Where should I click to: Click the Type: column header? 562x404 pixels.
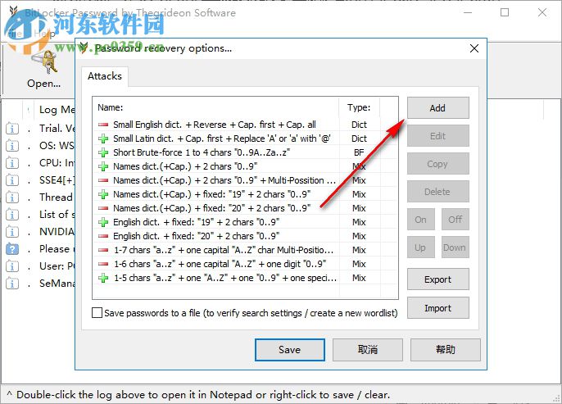pyautogui.click(x=359, y=107)
